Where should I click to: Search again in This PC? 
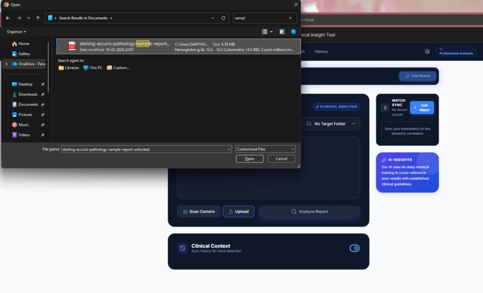(x=93, y=68)
